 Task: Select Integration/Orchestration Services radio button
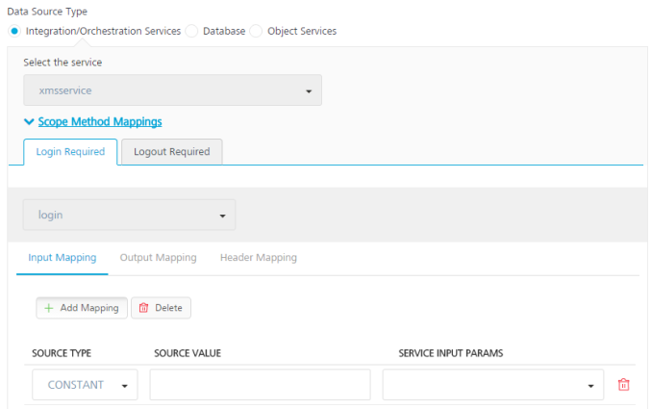pos(13,31)
